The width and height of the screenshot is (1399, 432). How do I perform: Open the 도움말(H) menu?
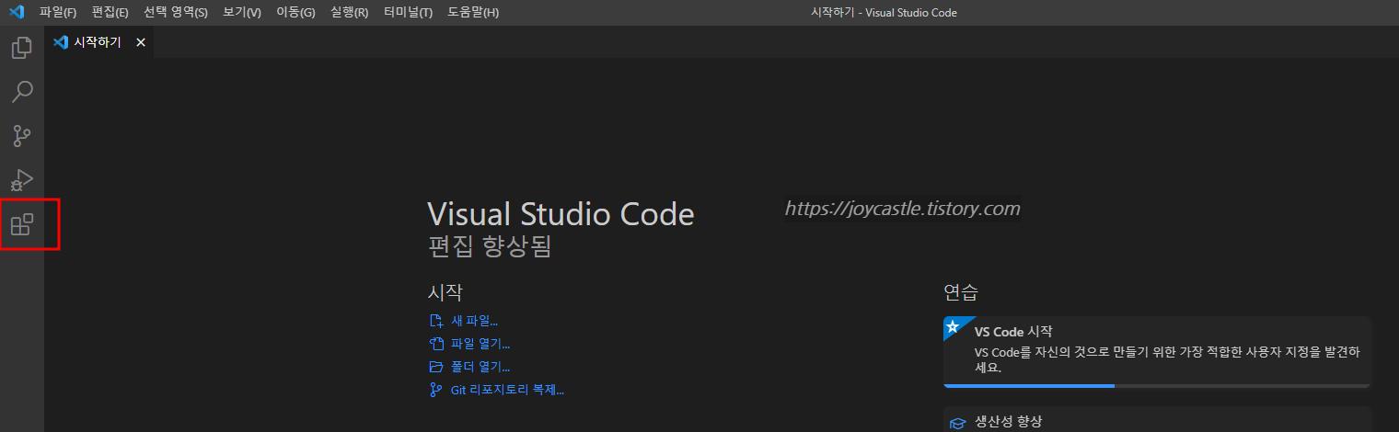click(x=473, y=13)
